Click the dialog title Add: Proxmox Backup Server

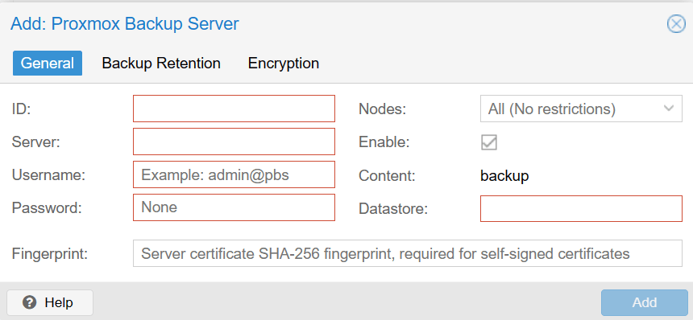click(x=125, y=24)
